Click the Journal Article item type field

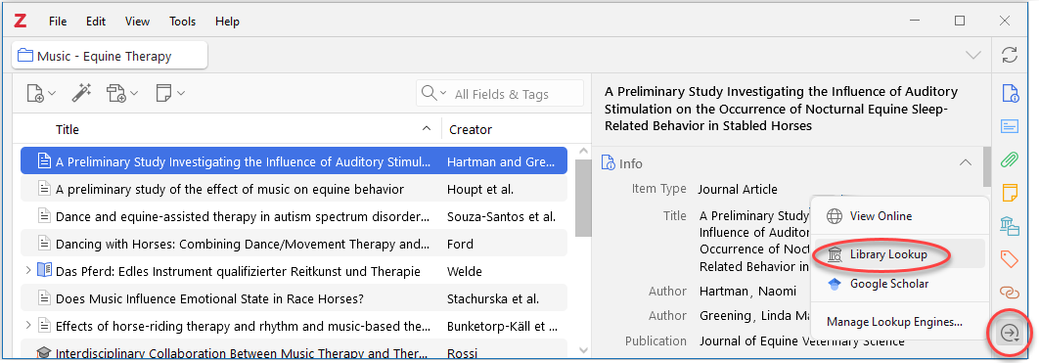click(x=738, y=190)
